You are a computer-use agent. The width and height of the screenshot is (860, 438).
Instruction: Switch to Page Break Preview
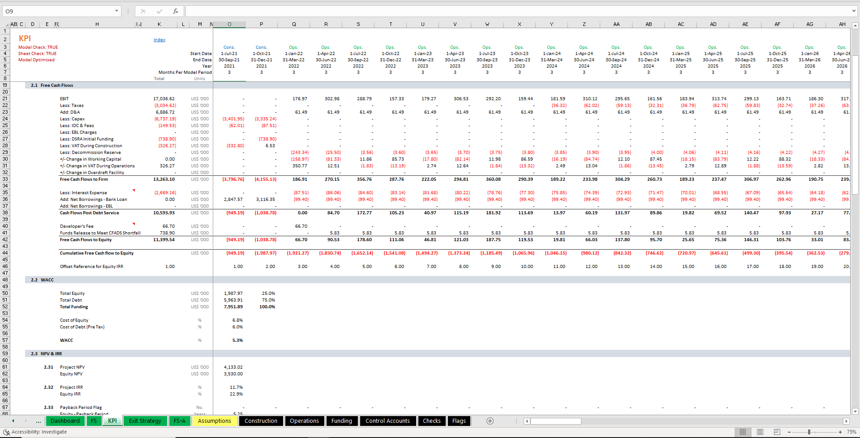click(777, 432)
